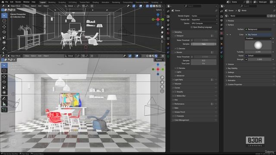Enable Viewport Denoise checkbox
Viewport: 276px width, 155px height.
coord(177,49)
